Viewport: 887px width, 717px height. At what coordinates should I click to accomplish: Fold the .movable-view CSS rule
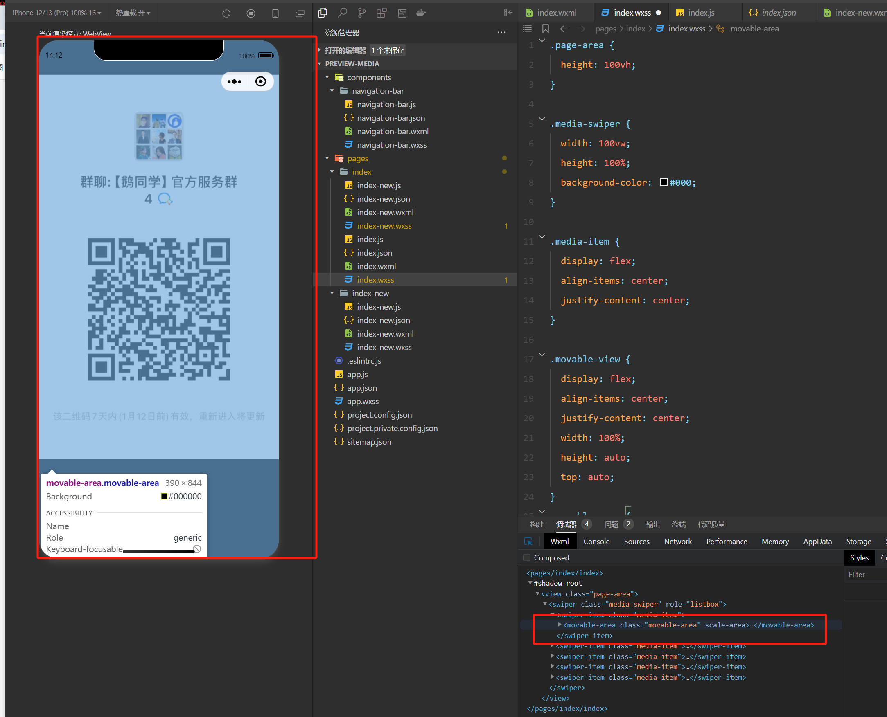pyautogui.click(x=542, y=354)
